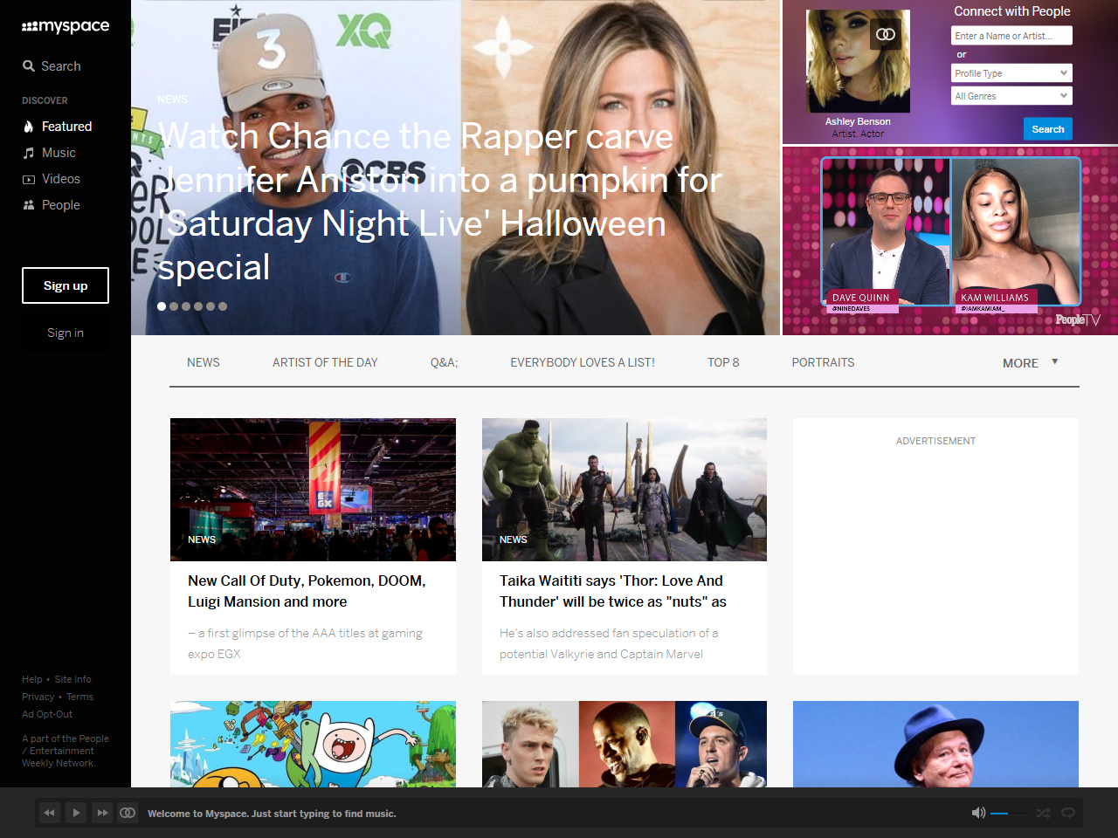Click the Sign up button
The image size is (1118, 838).
pyautogui.click(x=66, y=285)
